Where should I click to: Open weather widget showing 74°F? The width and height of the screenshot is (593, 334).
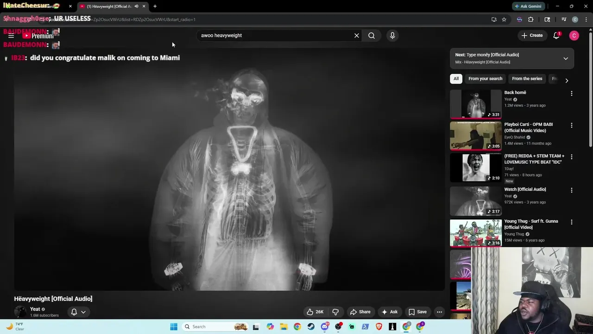15,327
